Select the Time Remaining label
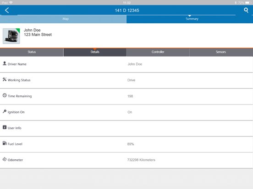Viewport: 253px width, 189px height. pos(20,96)
